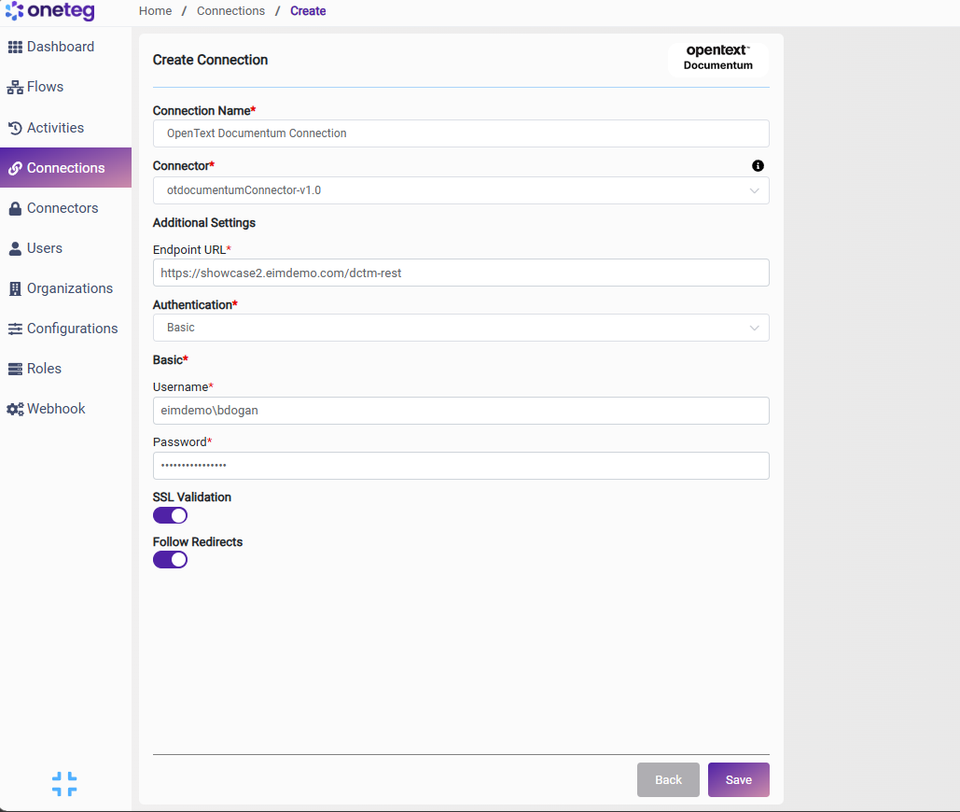This screenshot has height=812, width=960.
Task: Open Webhook in the sidebar
Action: pos(65,409)
